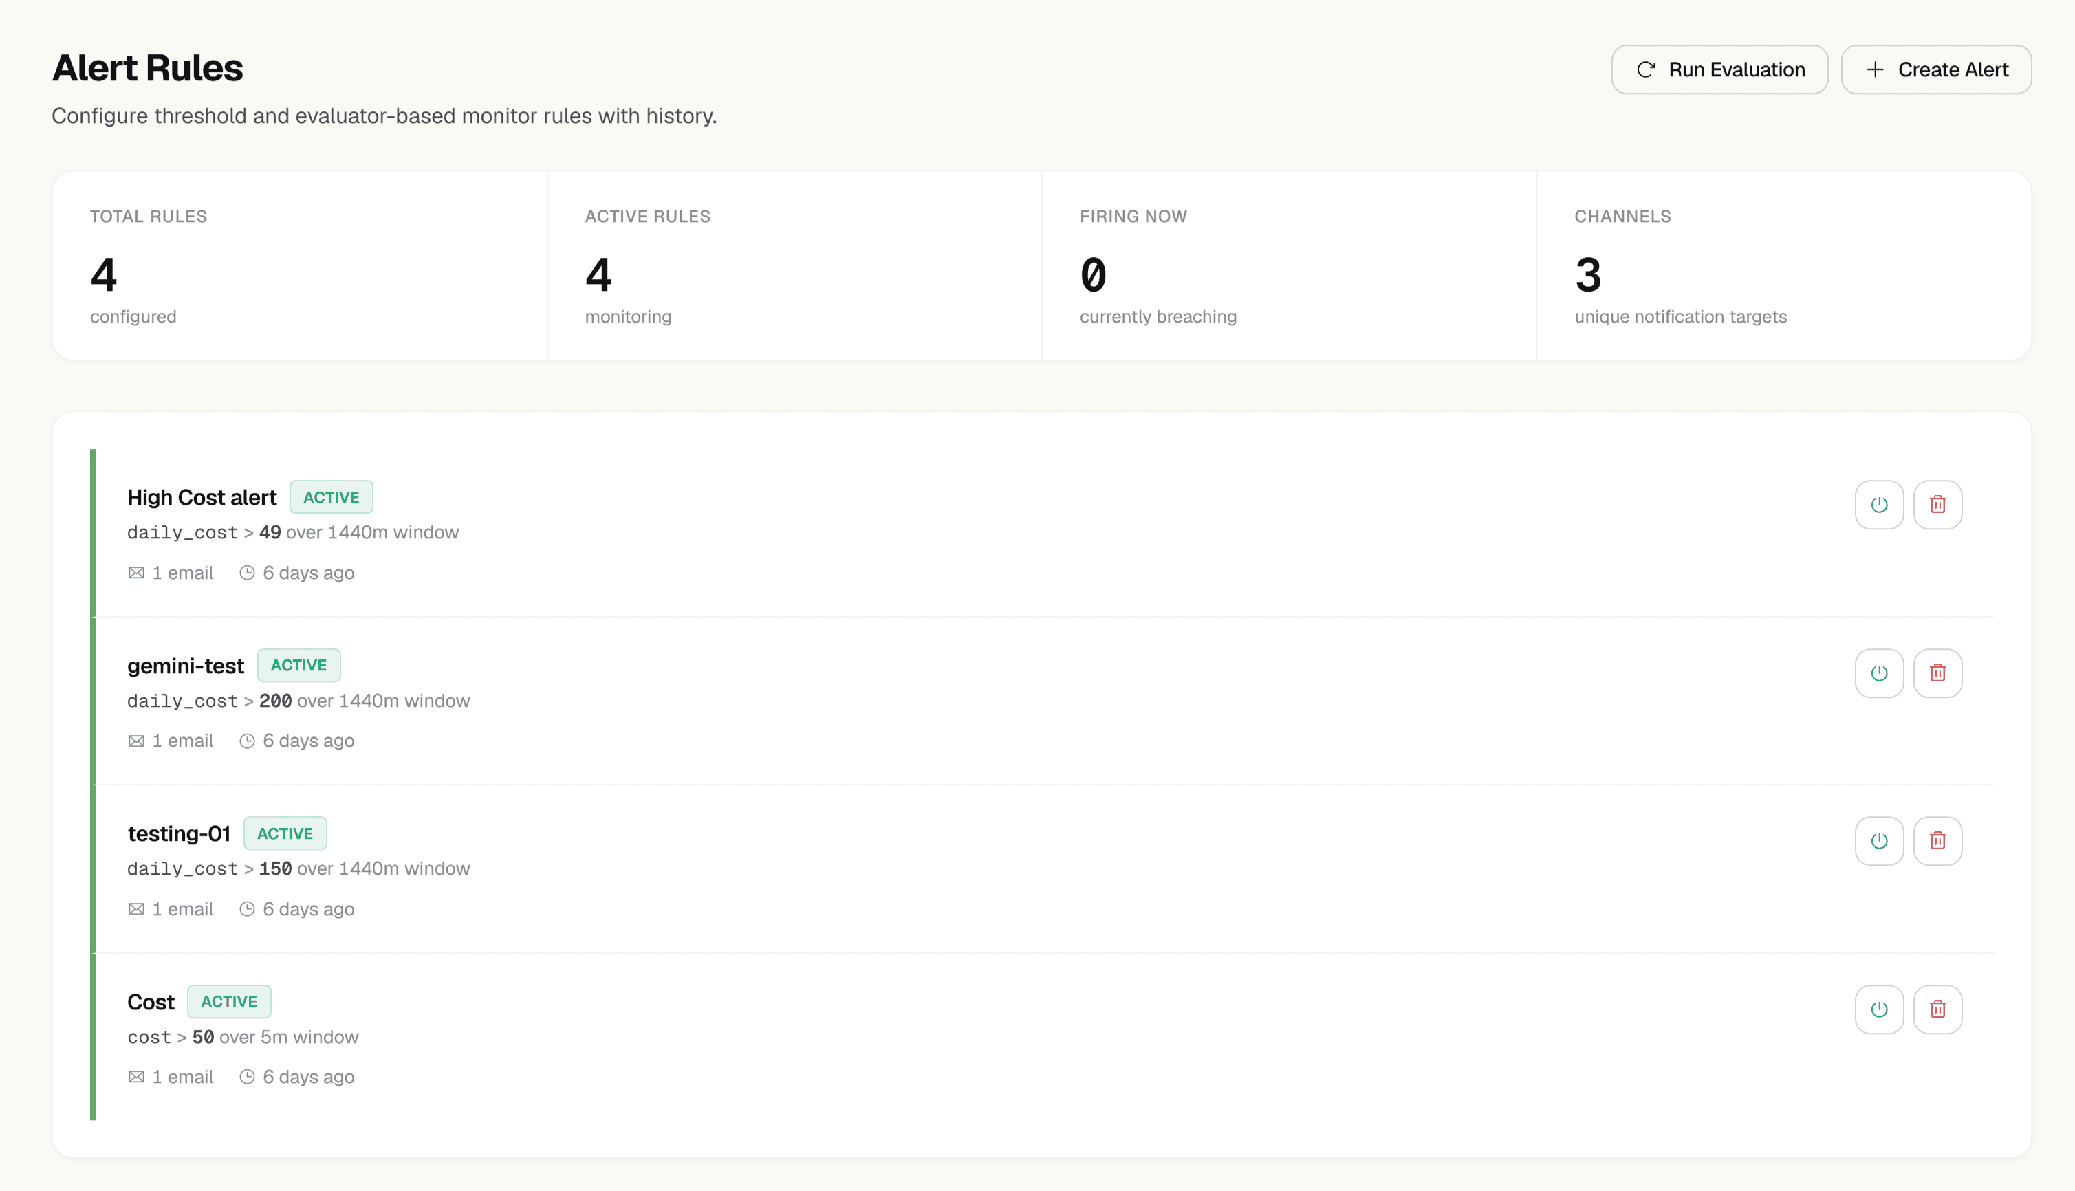Select the Firing Now value 0
The height and width of the screenshot is (1191, 2075).
1094,275
